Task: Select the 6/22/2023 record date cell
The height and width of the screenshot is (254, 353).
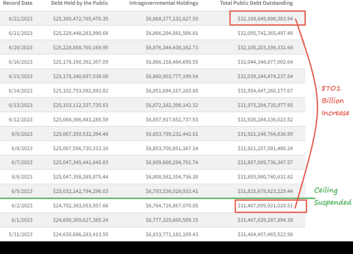Action: point(21,19)
